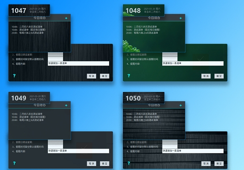Click the 2021-03-20 date text beside 1049
244x170 pixels.
[x=38, y=96]
